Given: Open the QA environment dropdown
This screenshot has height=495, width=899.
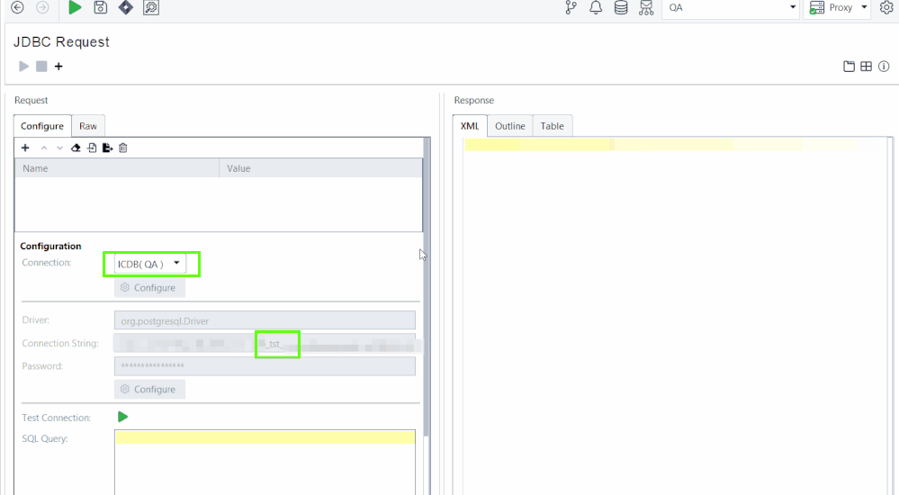Looking at the screenshot, I should pos(731,7).
